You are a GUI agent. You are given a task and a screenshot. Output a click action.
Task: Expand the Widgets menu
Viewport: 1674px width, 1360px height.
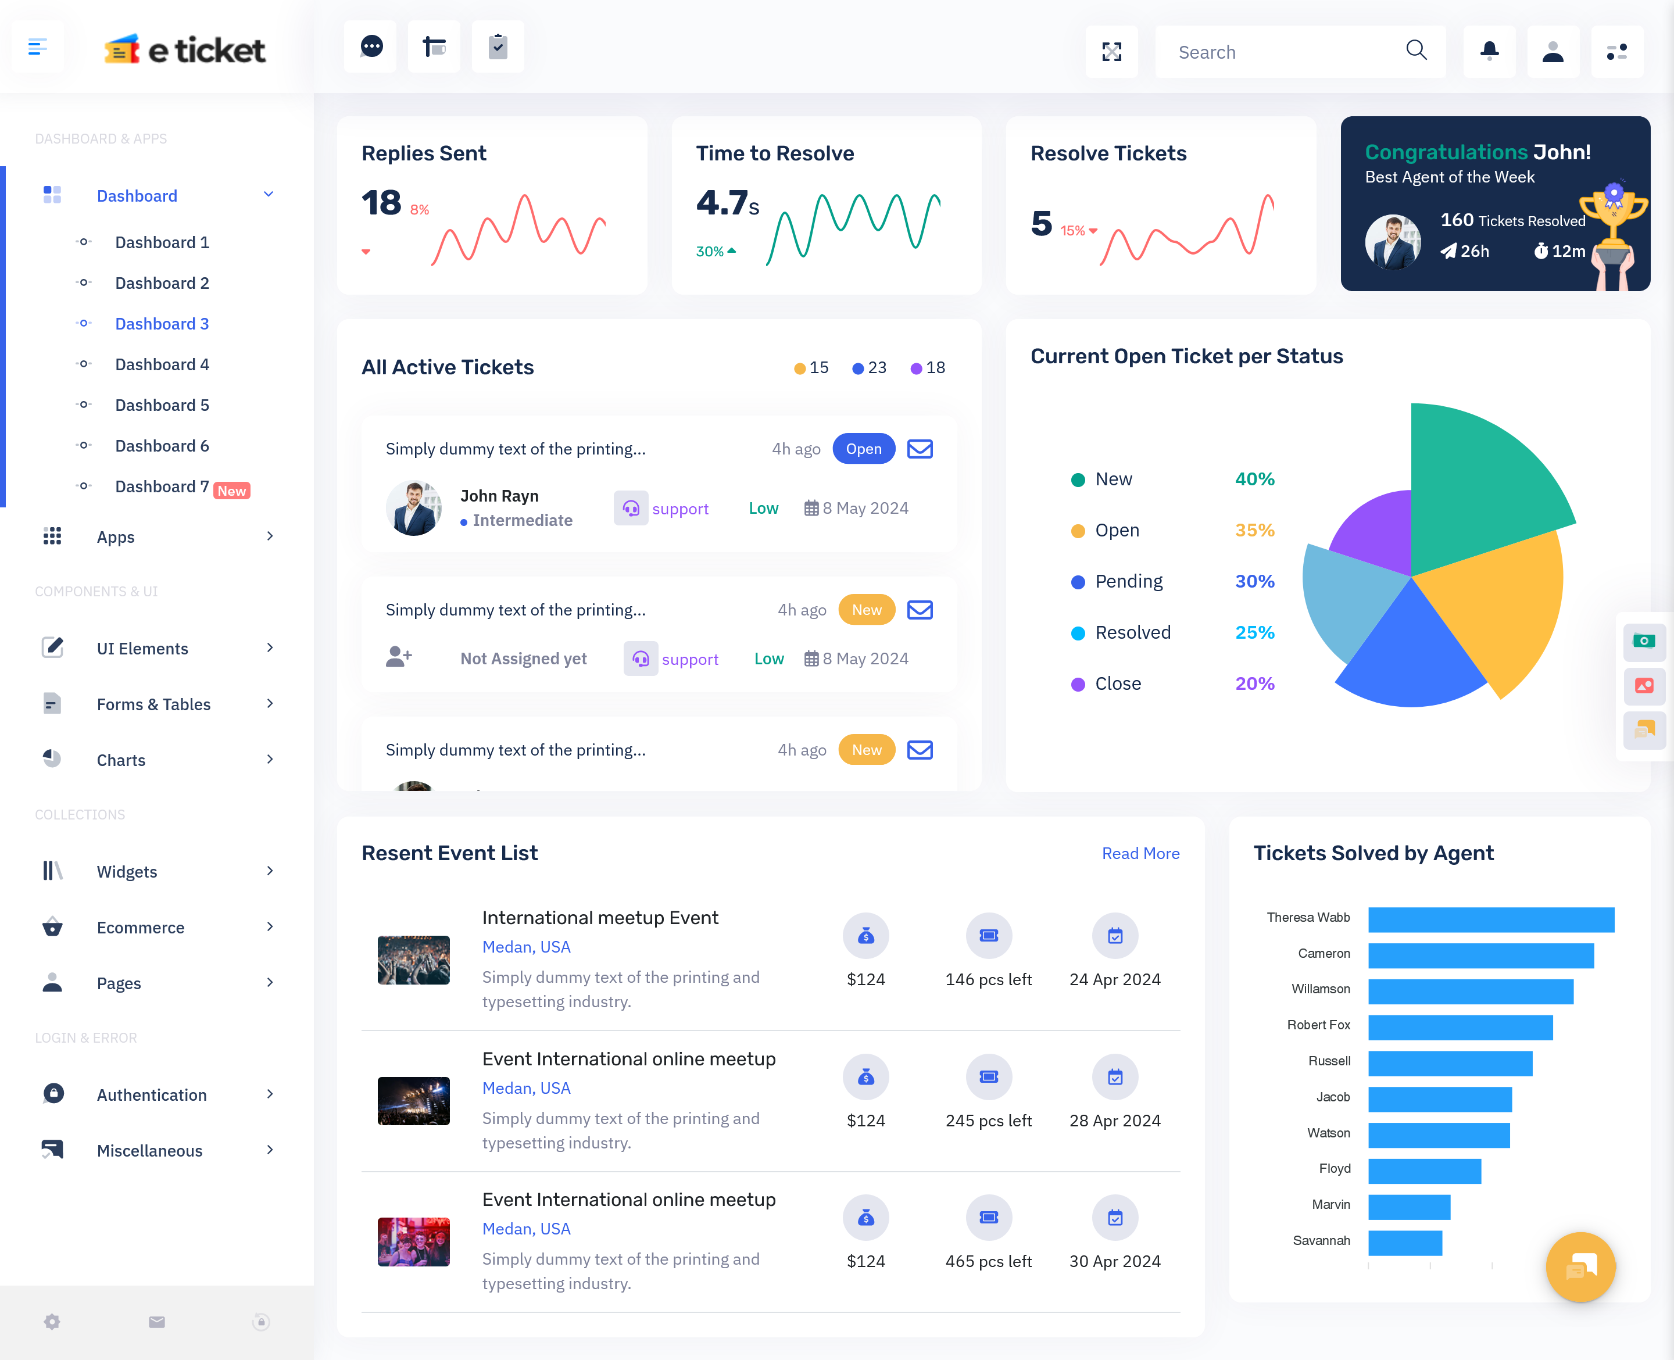click(x=157, y=871)
